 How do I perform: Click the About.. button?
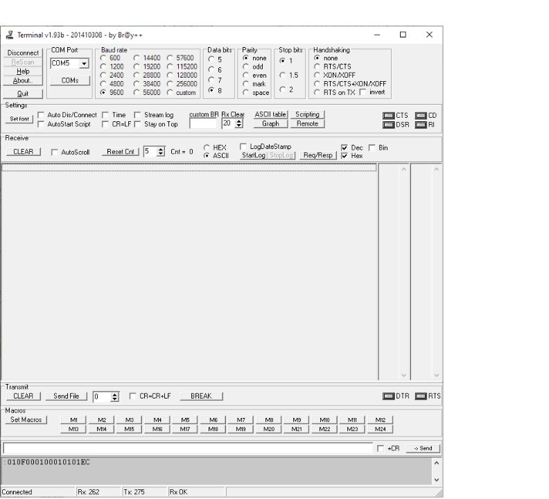point(23,80)
